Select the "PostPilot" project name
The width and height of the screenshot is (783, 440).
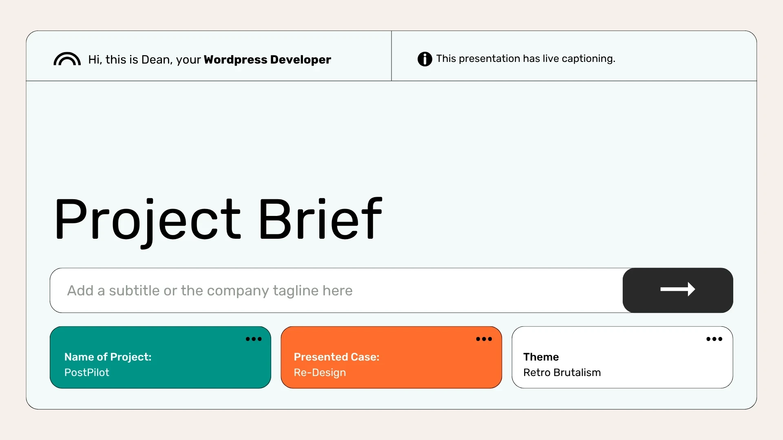87,372
